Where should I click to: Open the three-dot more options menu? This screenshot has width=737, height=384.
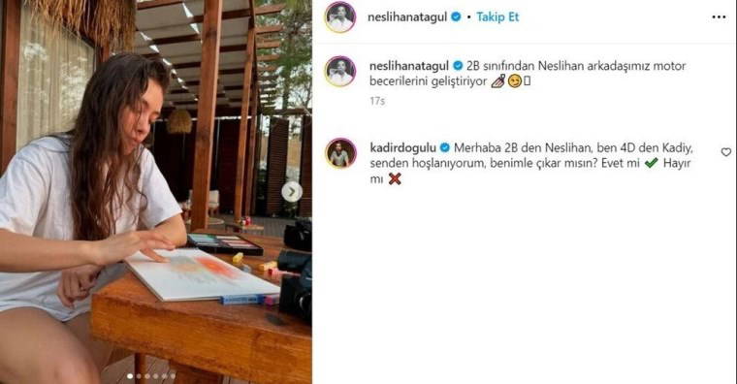pos(719,16)
